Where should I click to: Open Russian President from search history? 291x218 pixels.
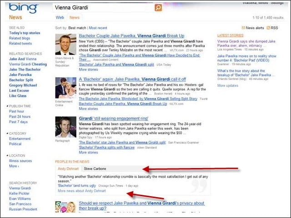click(x=23, y=209)
